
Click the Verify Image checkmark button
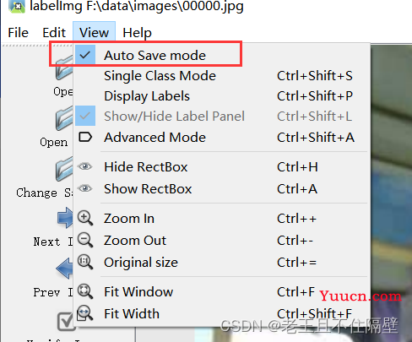(x=66, y=321)
